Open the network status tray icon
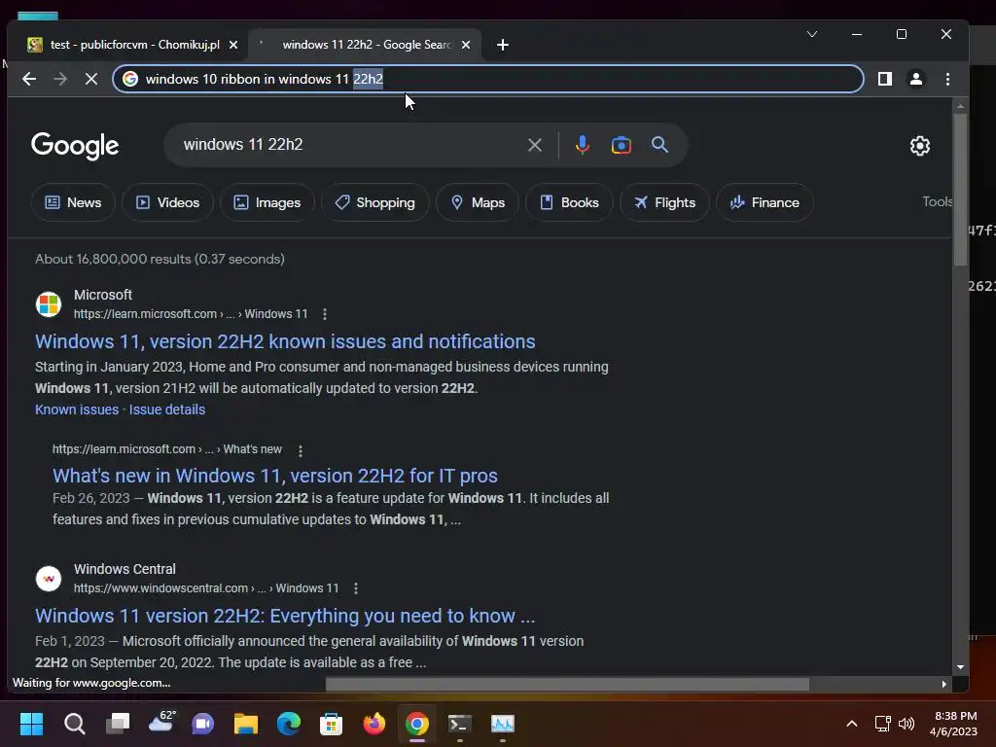This screenshot has height=747, width=996. coord(882,724)
